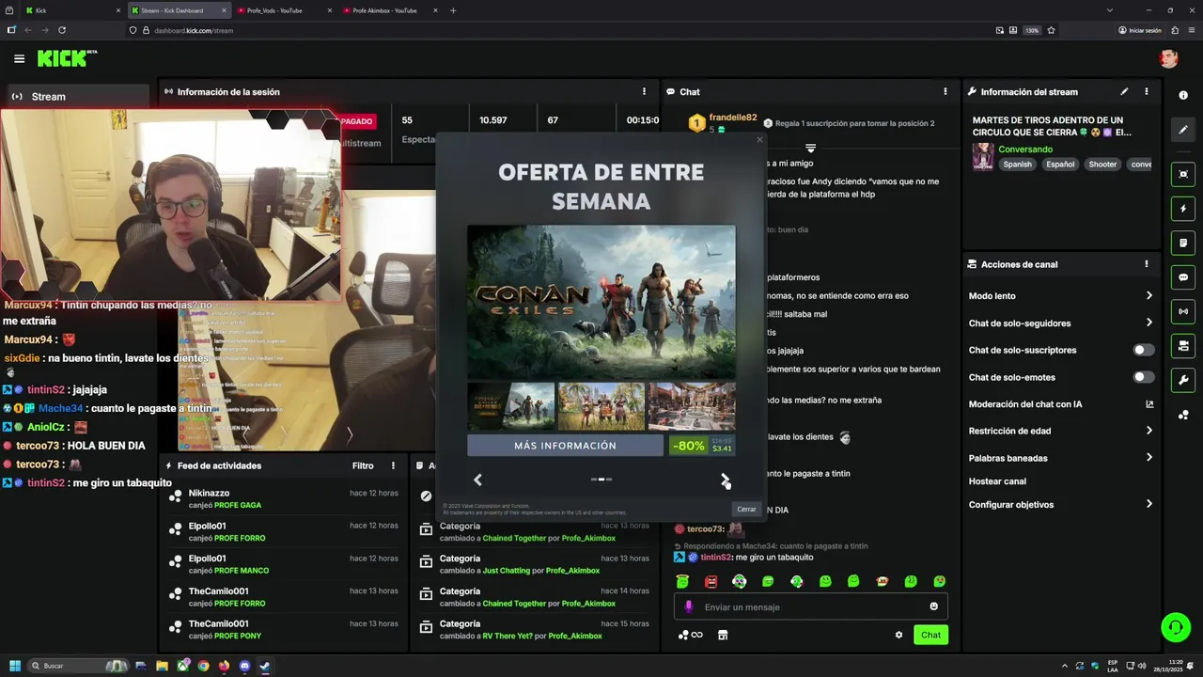Open a new browser tab
The image size is (1203, 677).
click(453, 10)
